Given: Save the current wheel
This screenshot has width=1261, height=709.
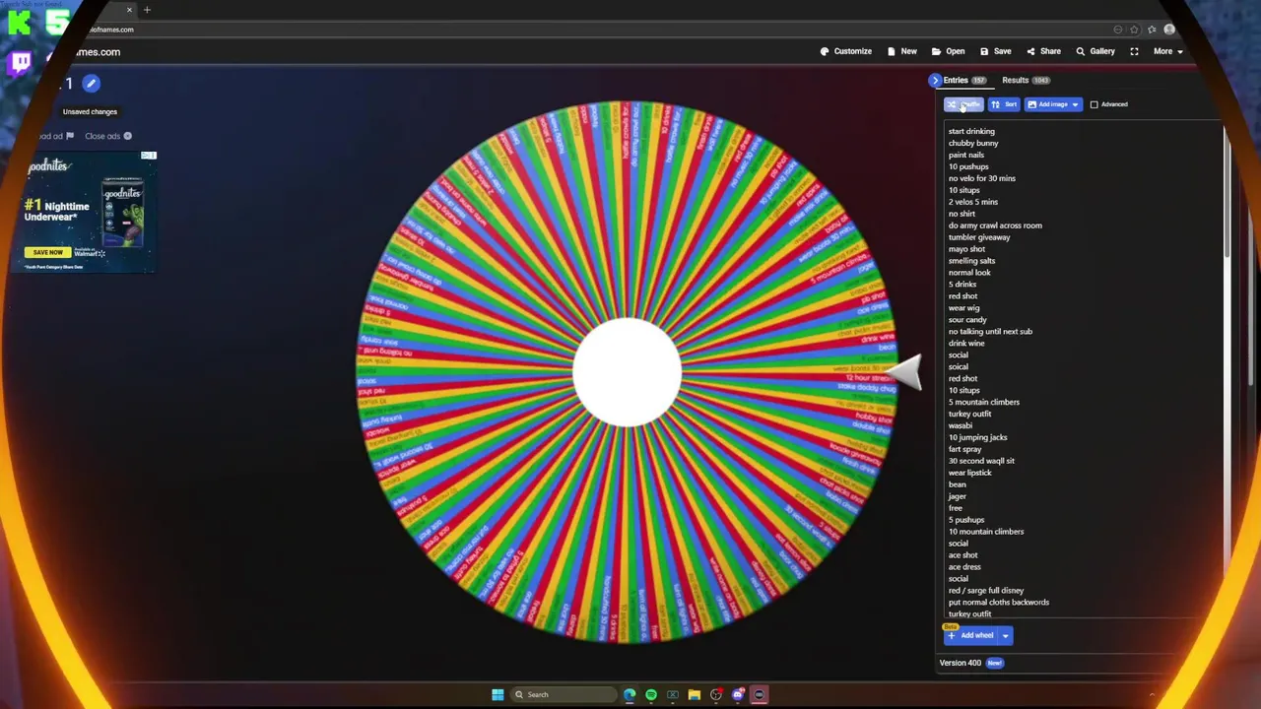Looking at the screenshot, I should (x=996, y=51).
